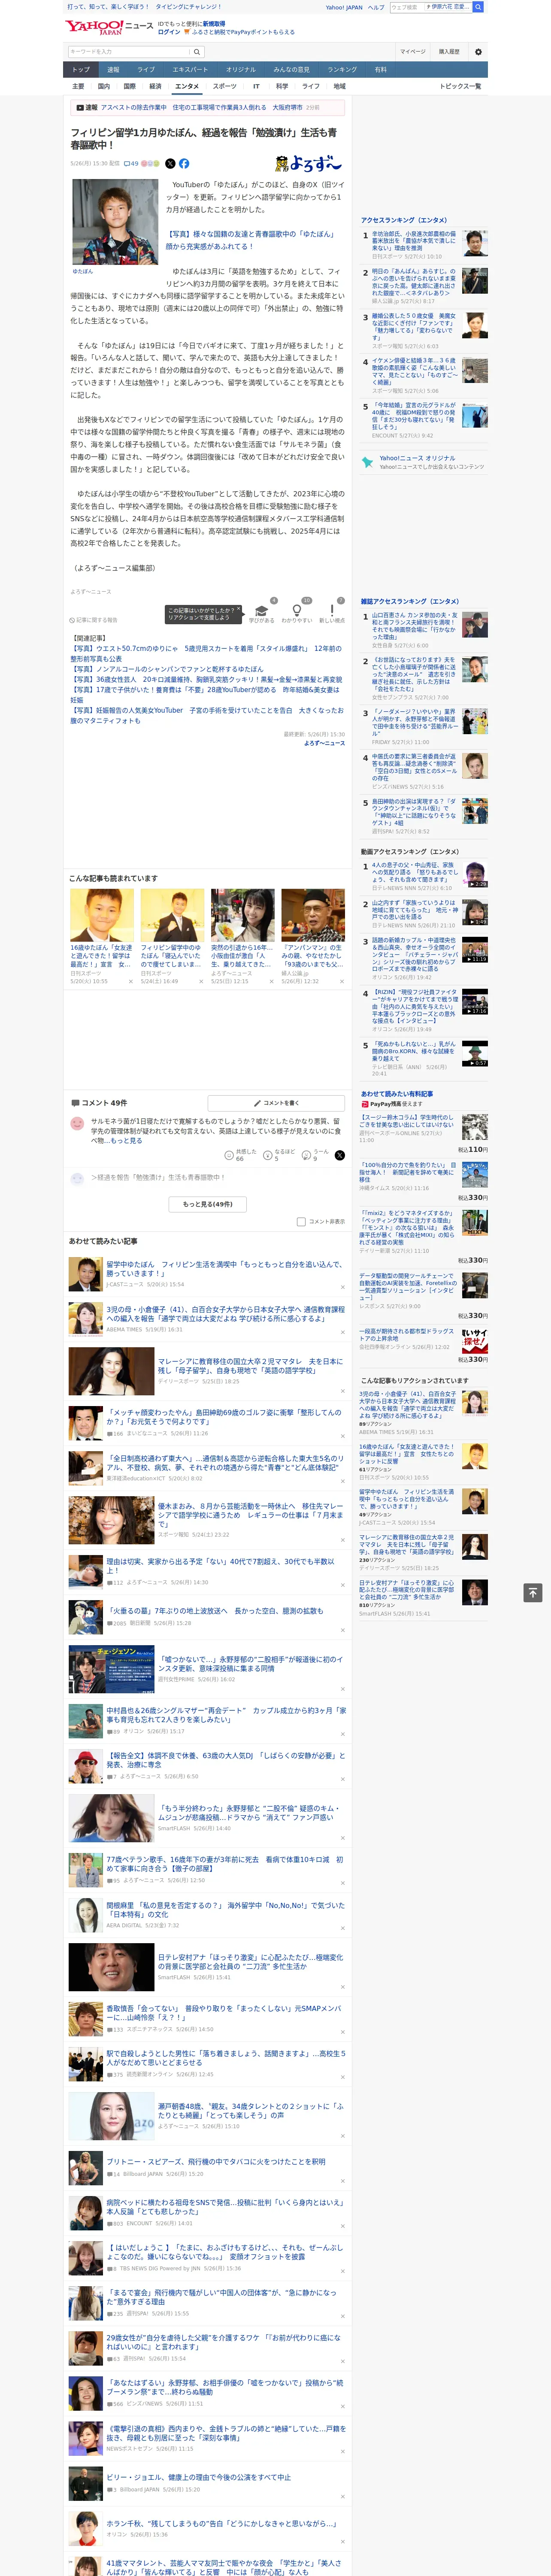React with 新しい視点 exclamation icon
The image size is (551, 2576).
tap(332, 610)
